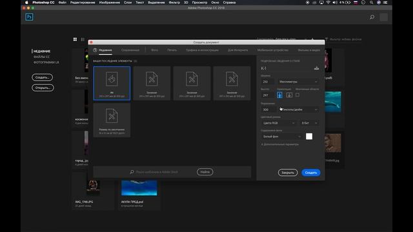Click the Wi-Fi status icon
Screen dimensions: 413x232
coord(328,3)
